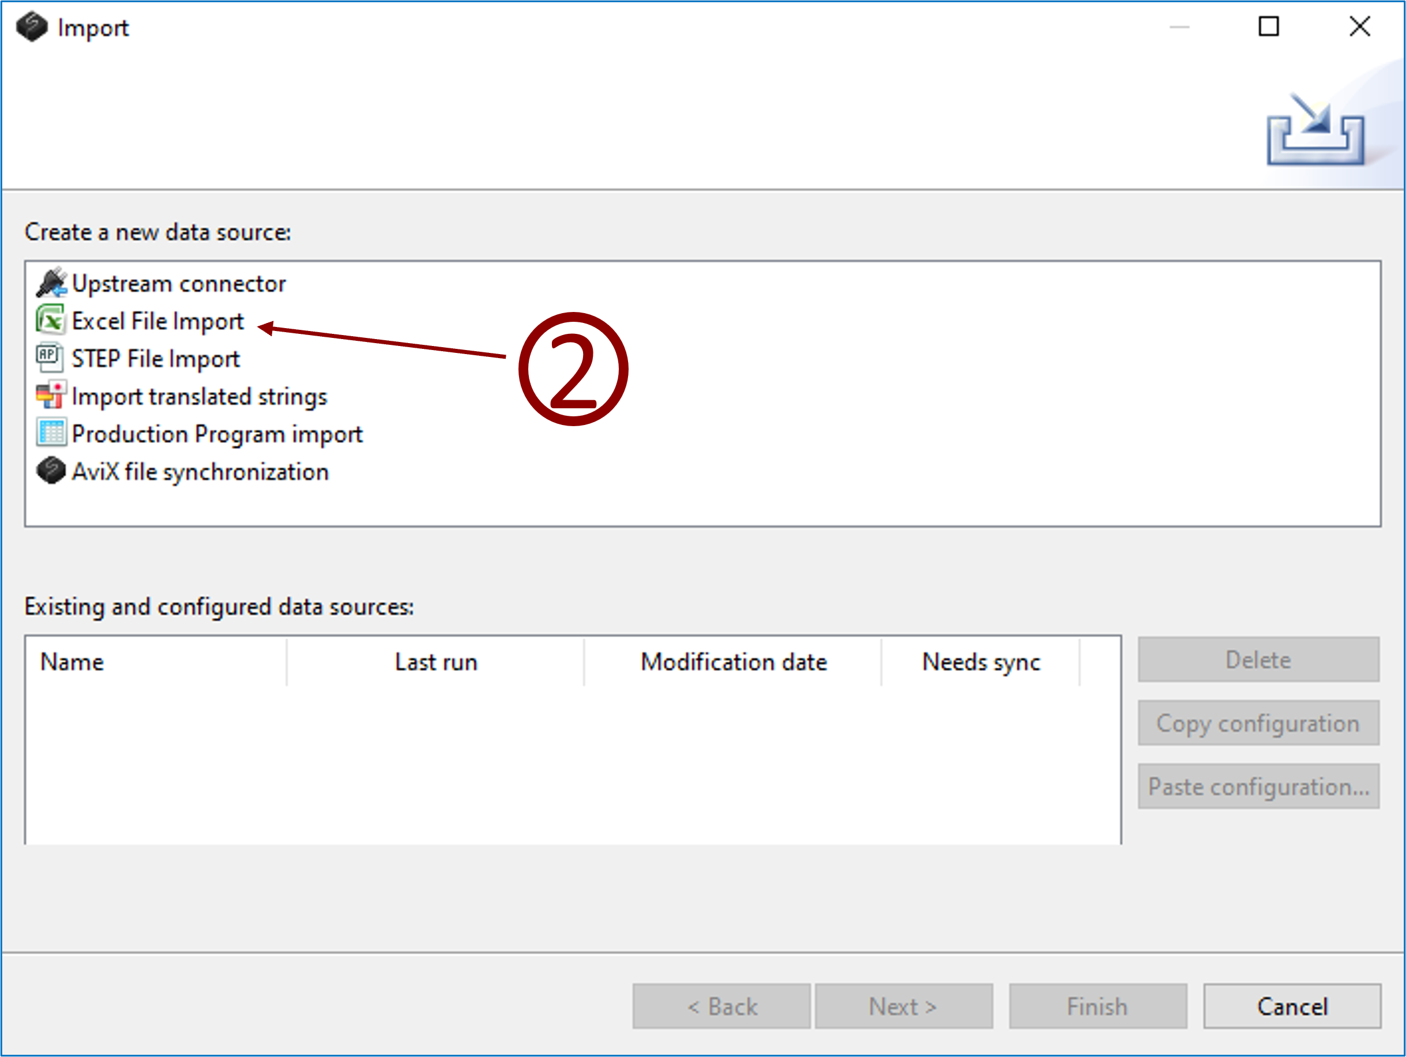This screenshot has width=1406, height=1057.
Task: Click the Needs sync column header
Action: pyautogui.click(x=980, y=661)
